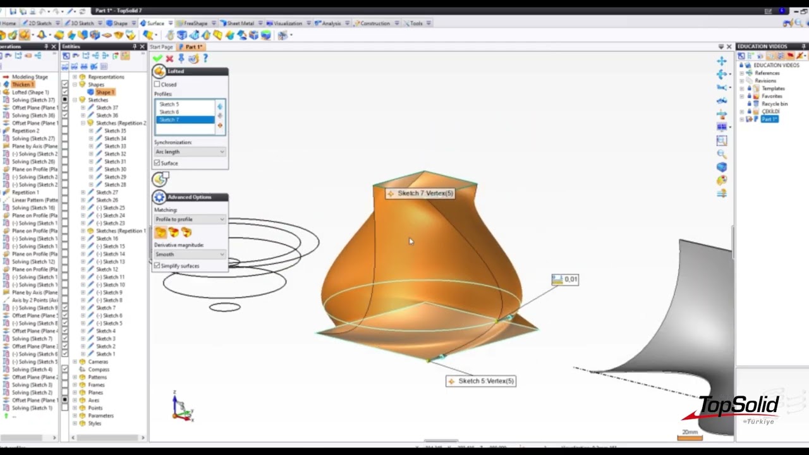Select Shape 1 in Entities tree
Viewport: 809px width, 455px height.
click(x=105, y=92)
